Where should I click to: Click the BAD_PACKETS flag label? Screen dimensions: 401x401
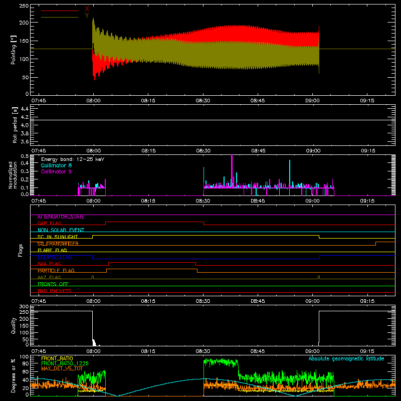tap(55, 291)
